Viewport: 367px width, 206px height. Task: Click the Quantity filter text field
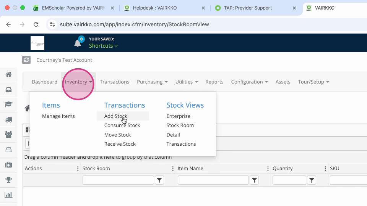click(x=289, y=180)
